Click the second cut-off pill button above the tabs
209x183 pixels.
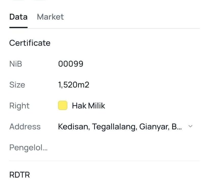pyautogui.click(x=40, y=0)
